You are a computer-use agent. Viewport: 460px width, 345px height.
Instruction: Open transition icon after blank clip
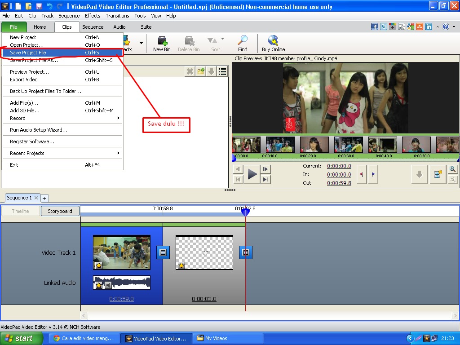click(246, 252)
